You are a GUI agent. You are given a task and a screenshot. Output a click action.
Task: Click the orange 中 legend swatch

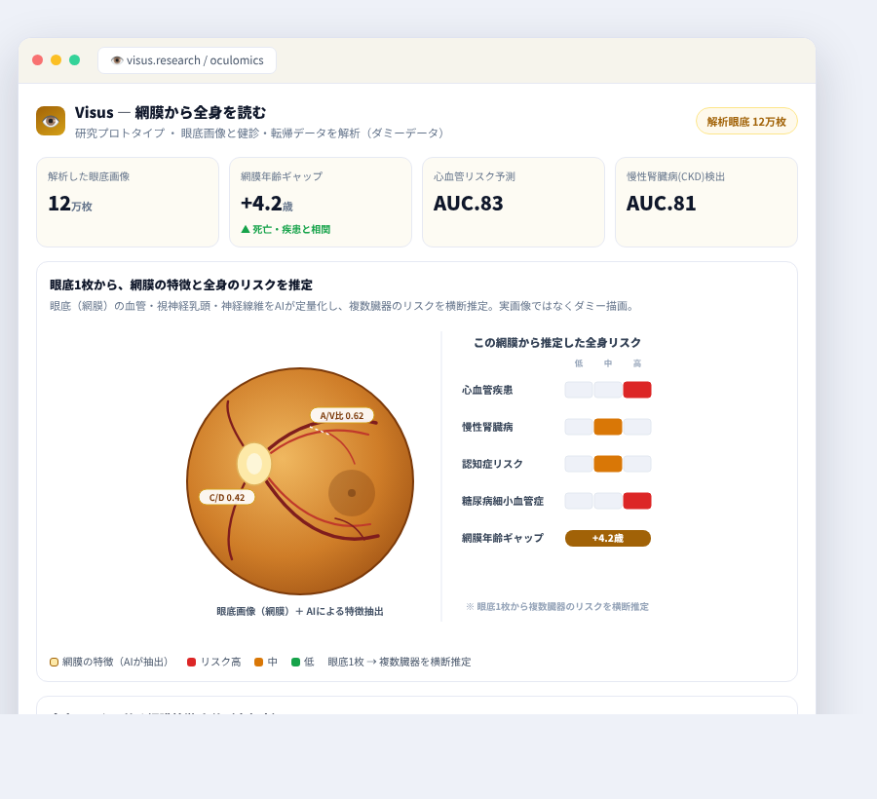pos(258,662)
